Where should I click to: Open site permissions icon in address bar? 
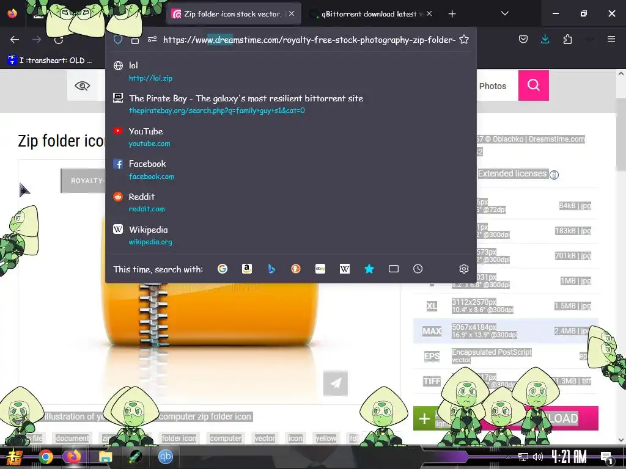pos(152,40)
